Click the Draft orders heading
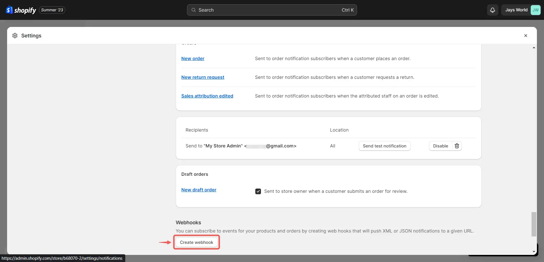Screen dimensions: 544x262 pos(195,174)
